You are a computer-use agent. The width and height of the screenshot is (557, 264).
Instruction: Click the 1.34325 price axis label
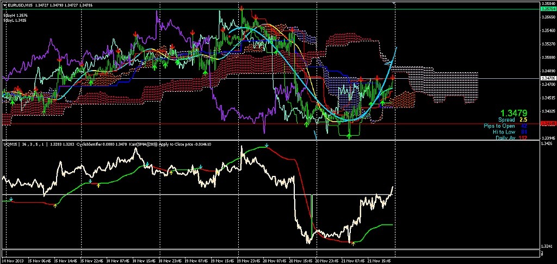548,111
